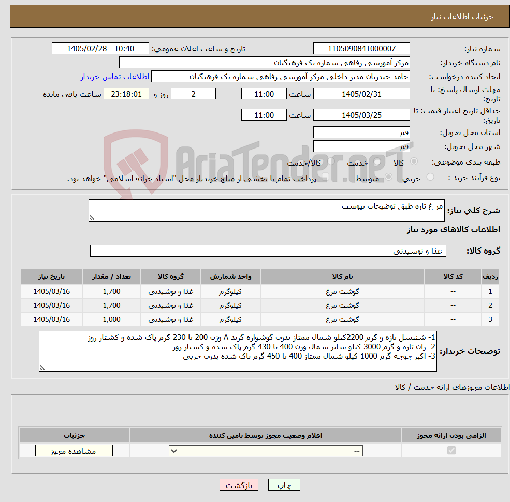Select the کالا radio button
The width and height of the screenshot is (510, 502).
click(x=414, y=161)
